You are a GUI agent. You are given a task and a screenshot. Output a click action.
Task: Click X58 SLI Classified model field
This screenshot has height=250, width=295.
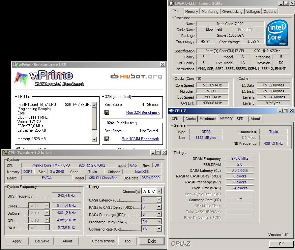[103, 178]
